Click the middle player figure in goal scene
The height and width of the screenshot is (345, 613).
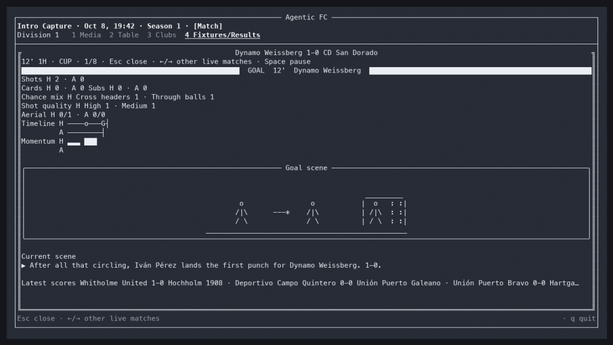point(312,213)
